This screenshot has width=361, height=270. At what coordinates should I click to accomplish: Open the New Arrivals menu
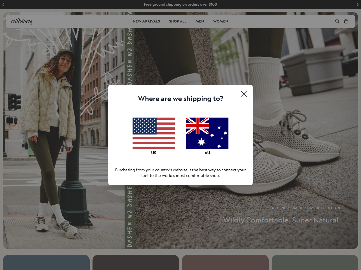pos(146,21)
